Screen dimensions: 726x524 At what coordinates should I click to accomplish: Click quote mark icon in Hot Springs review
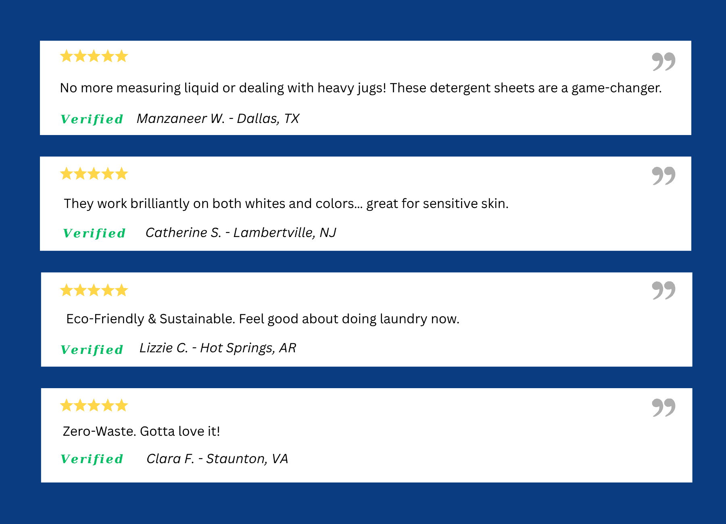coord(663,291)
